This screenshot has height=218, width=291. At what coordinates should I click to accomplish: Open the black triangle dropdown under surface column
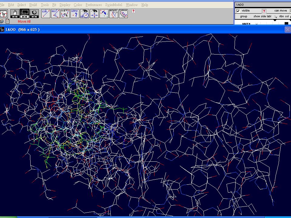[275, 20]
